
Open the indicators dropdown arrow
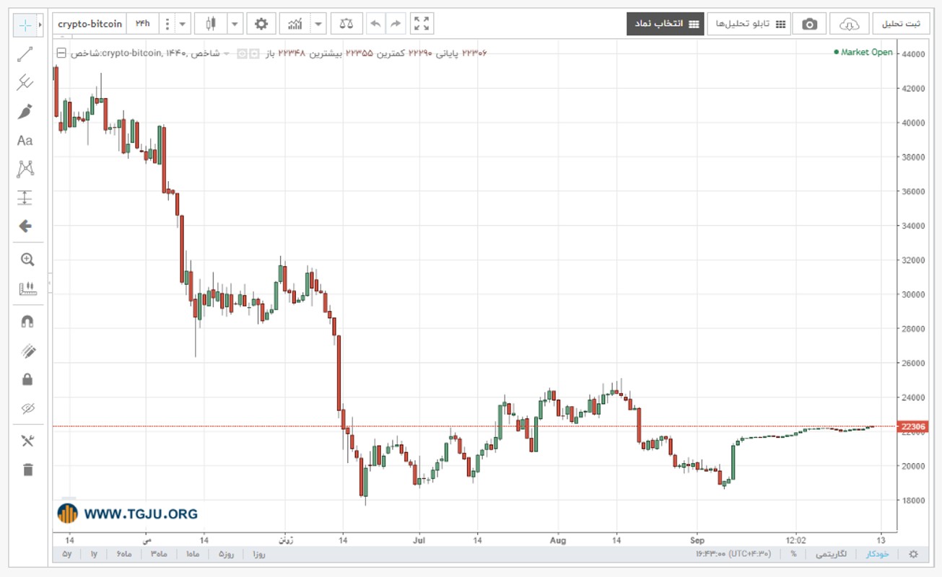[318, 24]
